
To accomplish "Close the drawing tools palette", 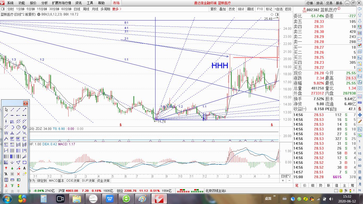I will [26, 103].
